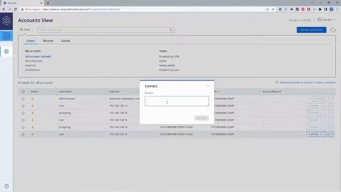
Task: Open more actions for root 192.168.138.16
Action: pos(330,134)
